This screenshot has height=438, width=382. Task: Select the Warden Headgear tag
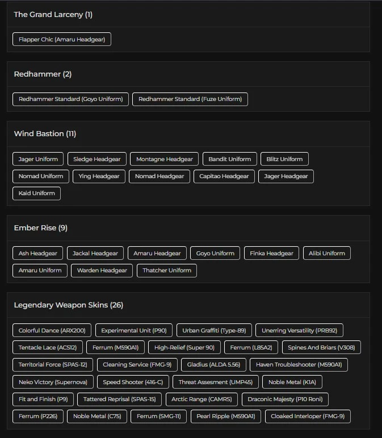102,270
